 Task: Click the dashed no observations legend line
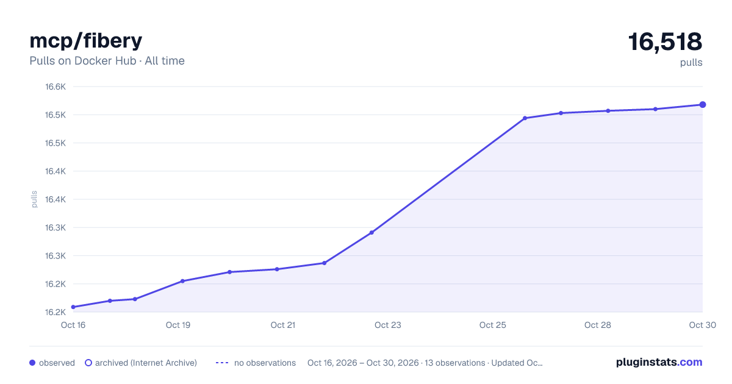(222, 363)
